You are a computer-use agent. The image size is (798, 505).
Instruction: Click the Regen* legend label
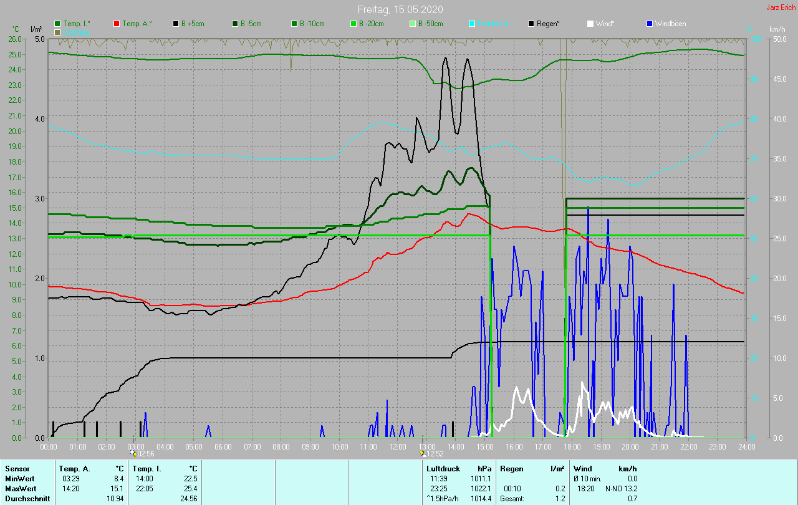point(548,24)
